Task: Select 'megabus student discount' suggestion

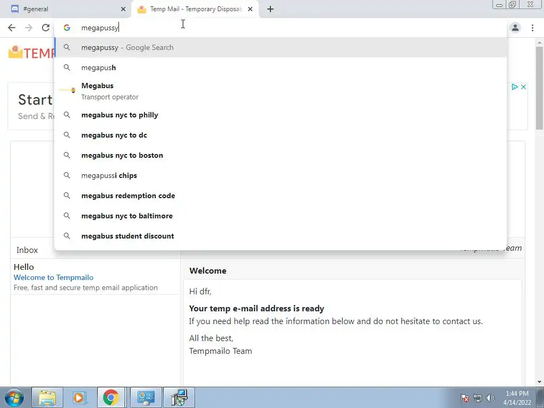Action: pos(280,236)
